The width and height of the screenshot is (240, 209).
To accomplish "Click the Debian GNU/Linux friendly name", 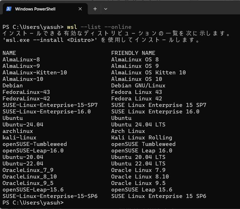I will 142,86.
